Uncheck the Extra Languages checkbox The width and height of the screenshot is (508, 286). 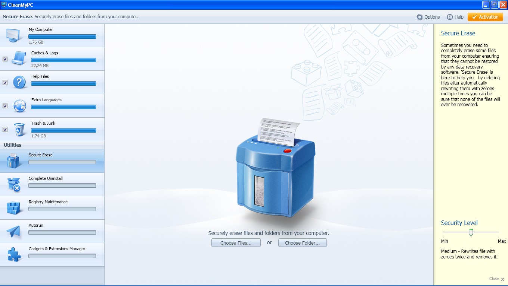5,106
